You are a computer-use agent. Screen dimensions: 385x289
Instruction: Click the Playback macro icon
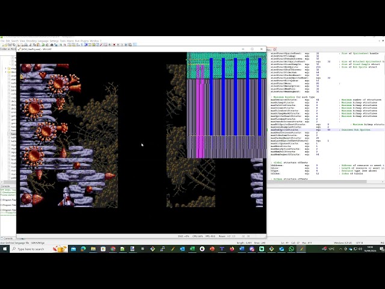[122, 45]
